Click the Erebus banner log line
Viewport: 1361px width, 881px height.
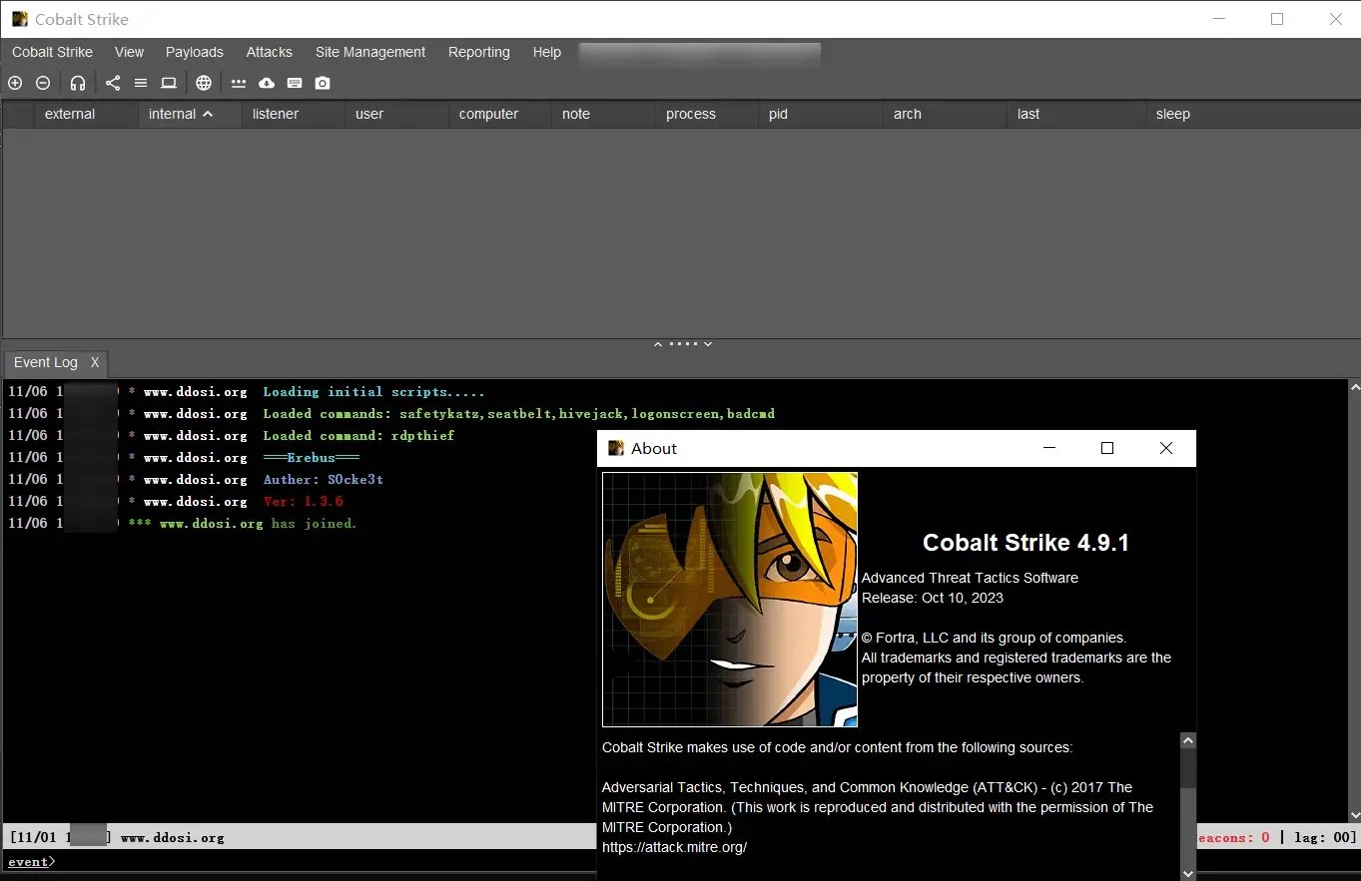(311, 457)
